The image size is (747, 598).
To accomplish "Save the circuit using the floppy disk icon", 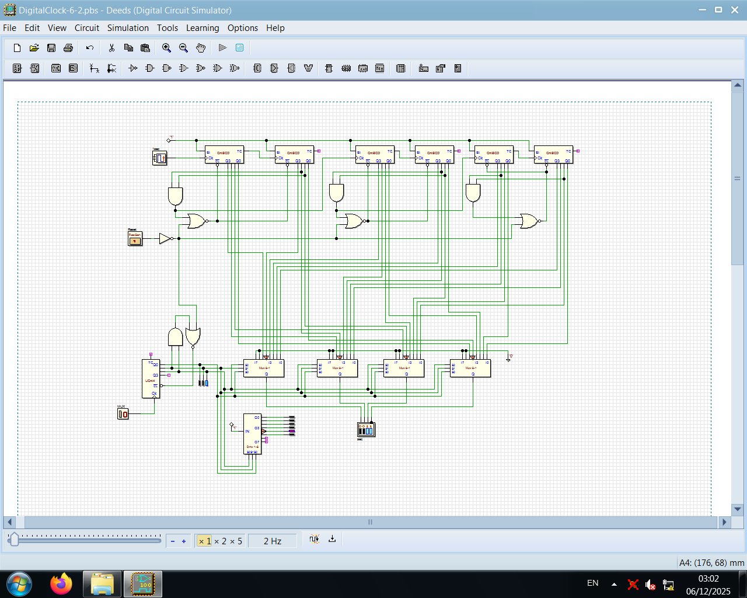I will point(51,48).
